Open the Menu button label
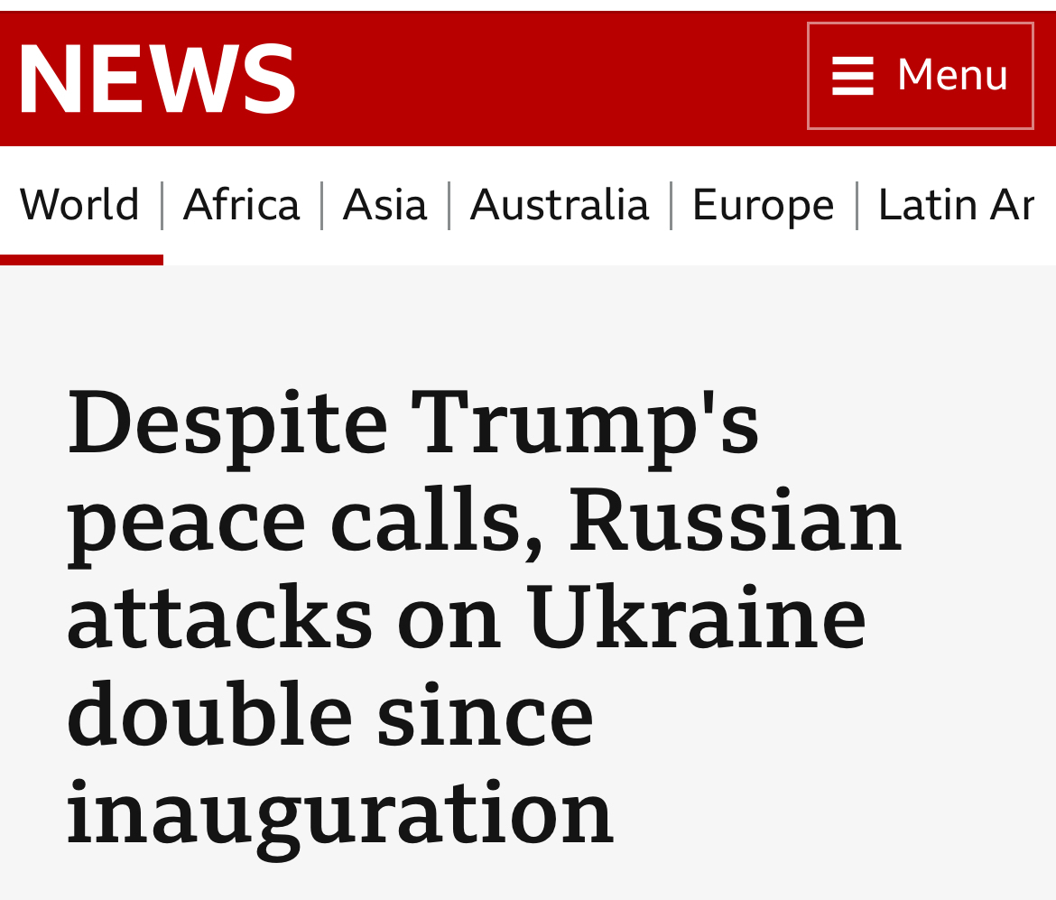The width and height of the screenshot is (1056, 900). 952,75
